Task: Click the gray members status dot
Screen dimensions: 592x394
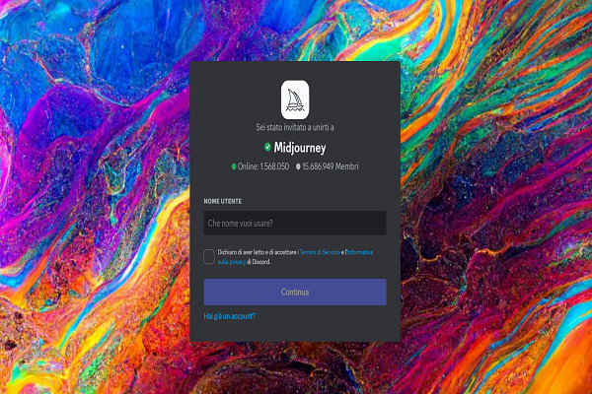Action: [x=298, y=166]
